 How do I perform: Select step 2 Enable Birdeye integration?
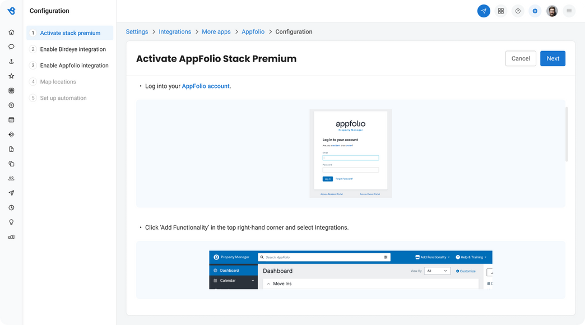coord(70,49)
